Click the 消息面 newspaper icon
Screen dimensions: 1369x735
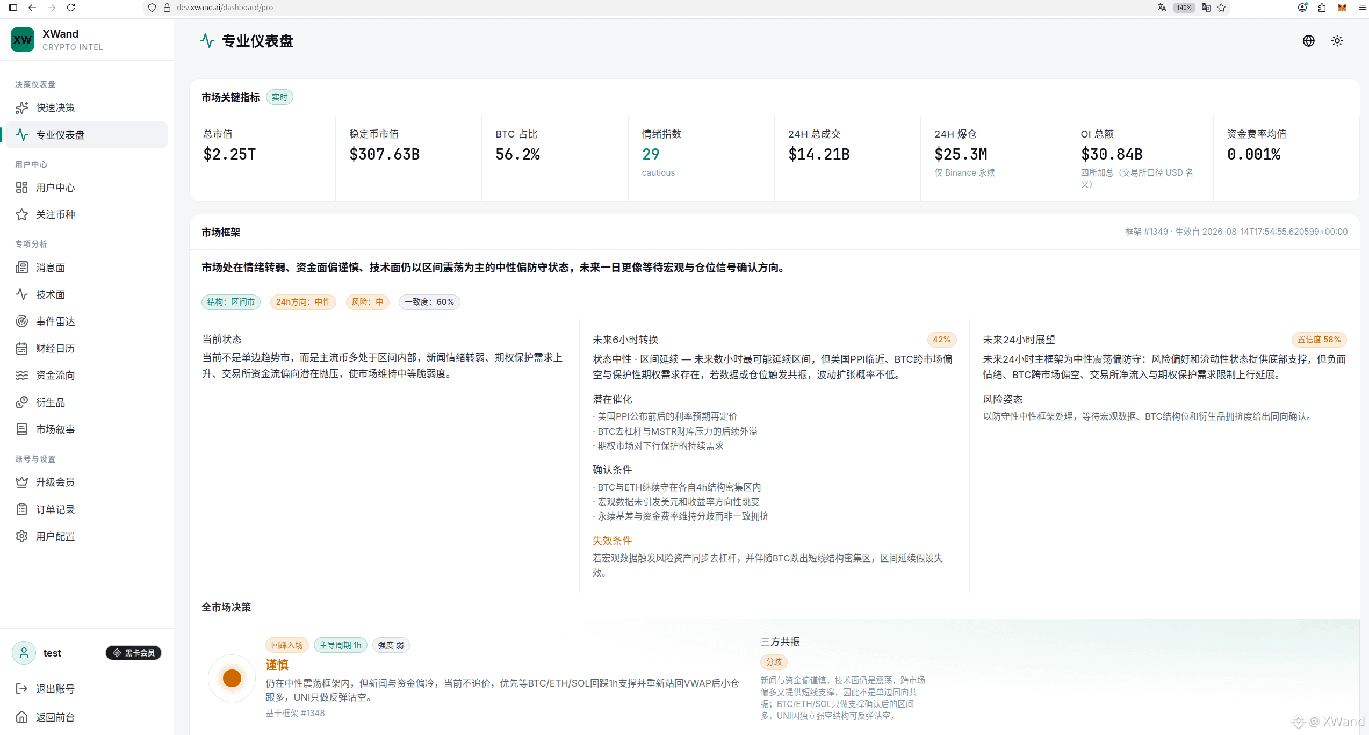click(21, 268)
